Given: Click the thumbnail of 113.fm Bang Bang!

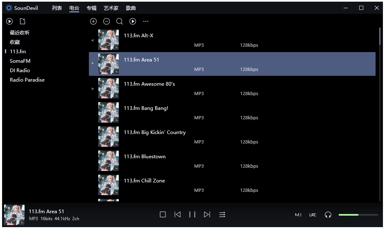Looking at the screenshot, I should (x=109, y=112).
